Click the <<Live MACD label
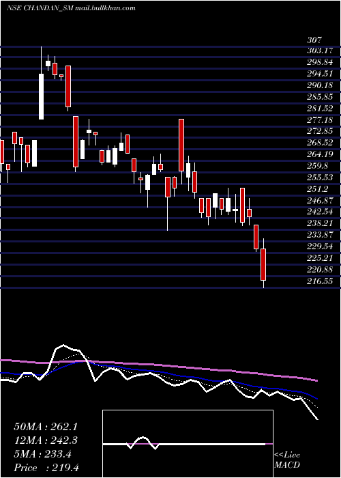The width and height of the screenshot is (341, 478). point(287,460)
